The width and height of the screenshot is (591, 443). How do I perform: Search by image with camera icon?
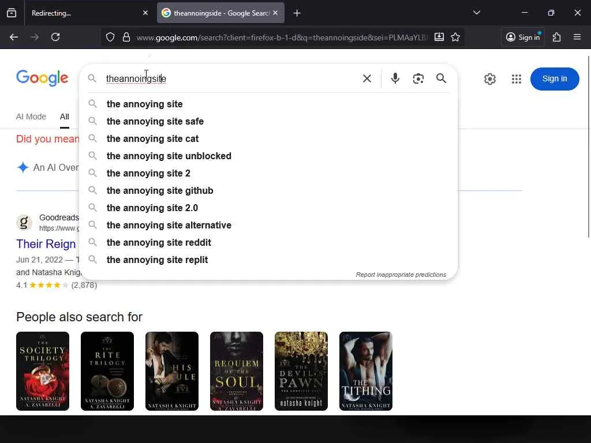[x=418, y=78]
